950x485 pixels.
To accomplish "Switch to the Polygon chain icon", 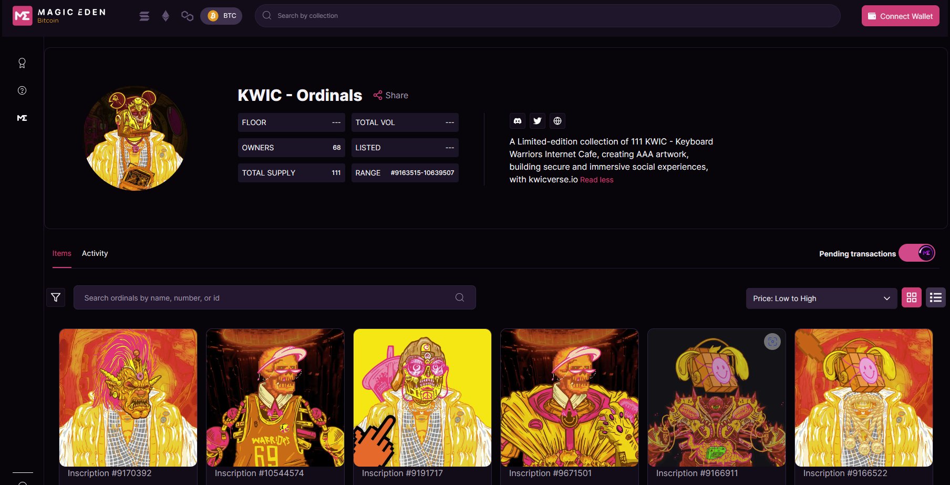I will (187, 16).
